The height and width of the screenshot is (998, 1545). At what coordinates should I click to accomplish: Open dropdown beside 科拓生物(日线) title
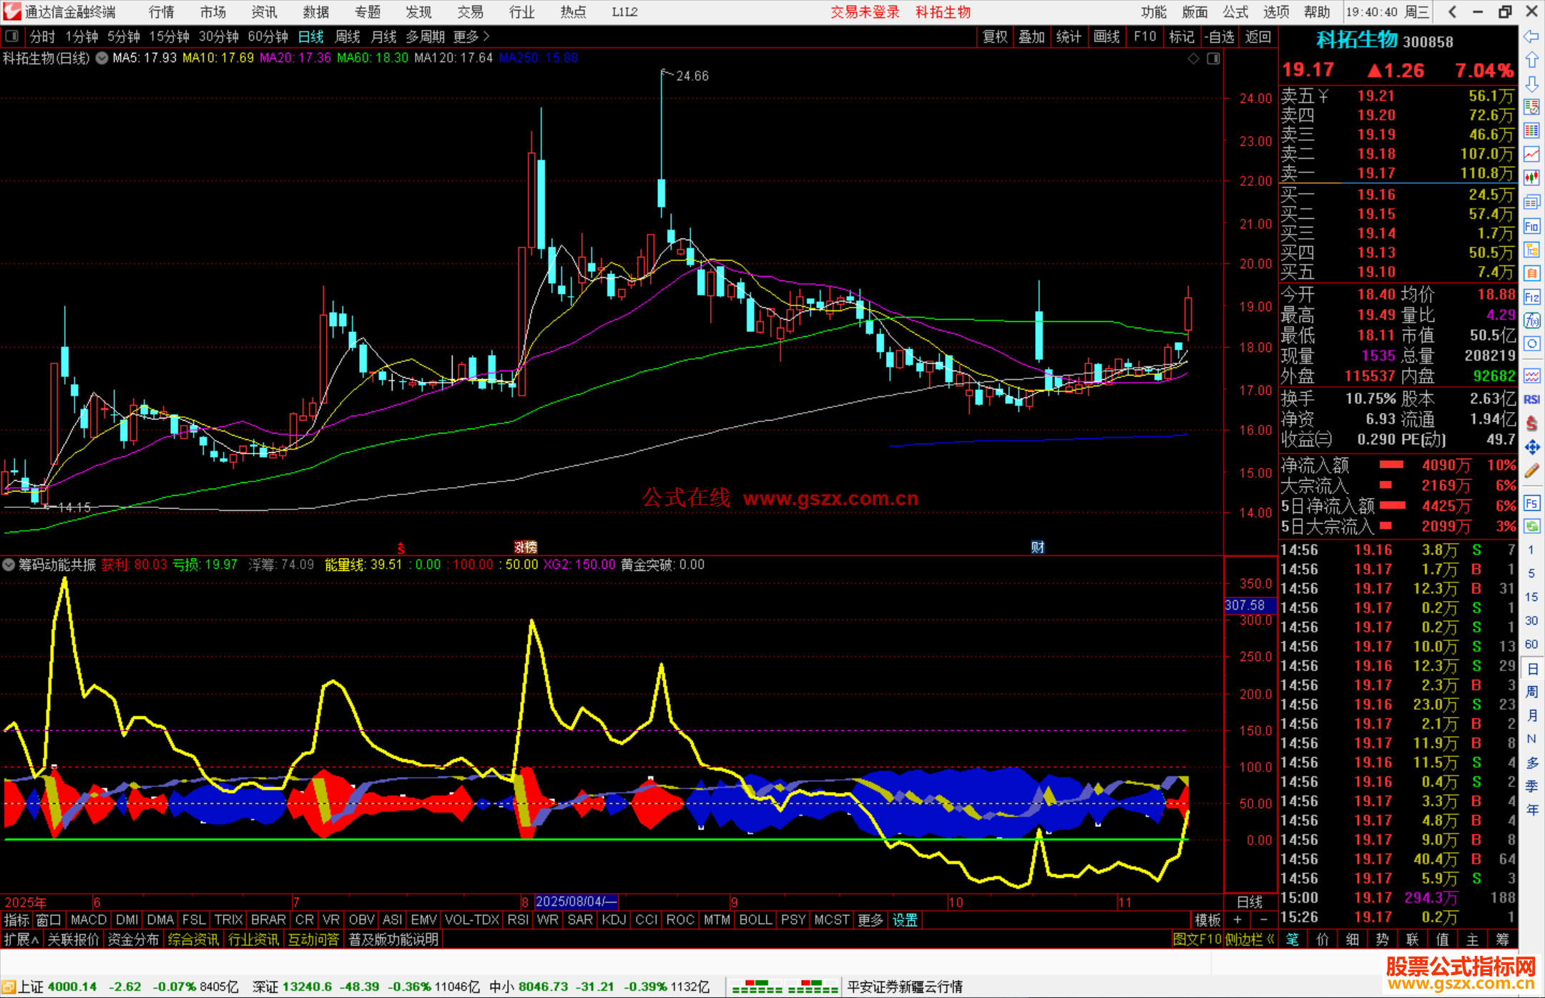click(102, 58)
